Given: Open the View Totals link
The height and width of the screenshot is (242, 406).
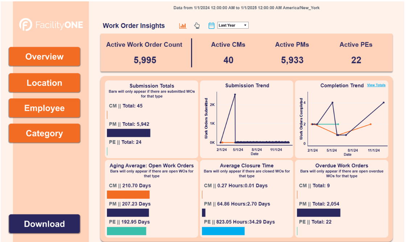Looking at the screenshot, I should [x=376, y=85].
